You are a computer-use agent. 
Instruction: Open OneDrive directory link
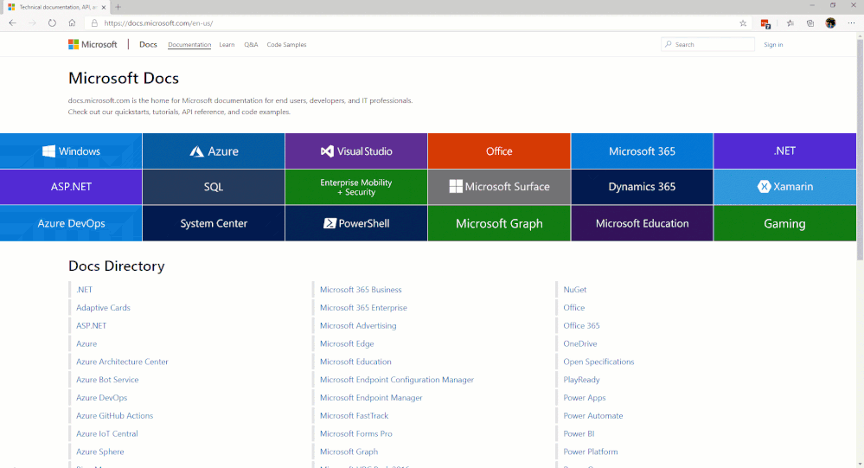tap(580, 343)
